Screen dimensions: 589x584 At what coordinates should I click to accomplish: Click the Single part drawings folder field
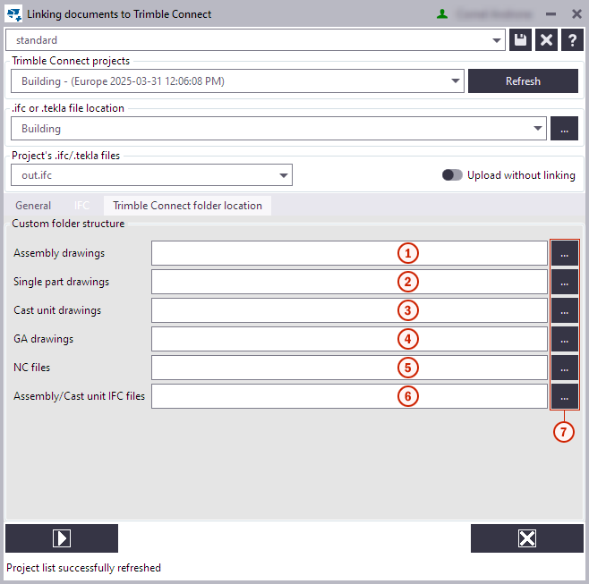tap(349, 282)
